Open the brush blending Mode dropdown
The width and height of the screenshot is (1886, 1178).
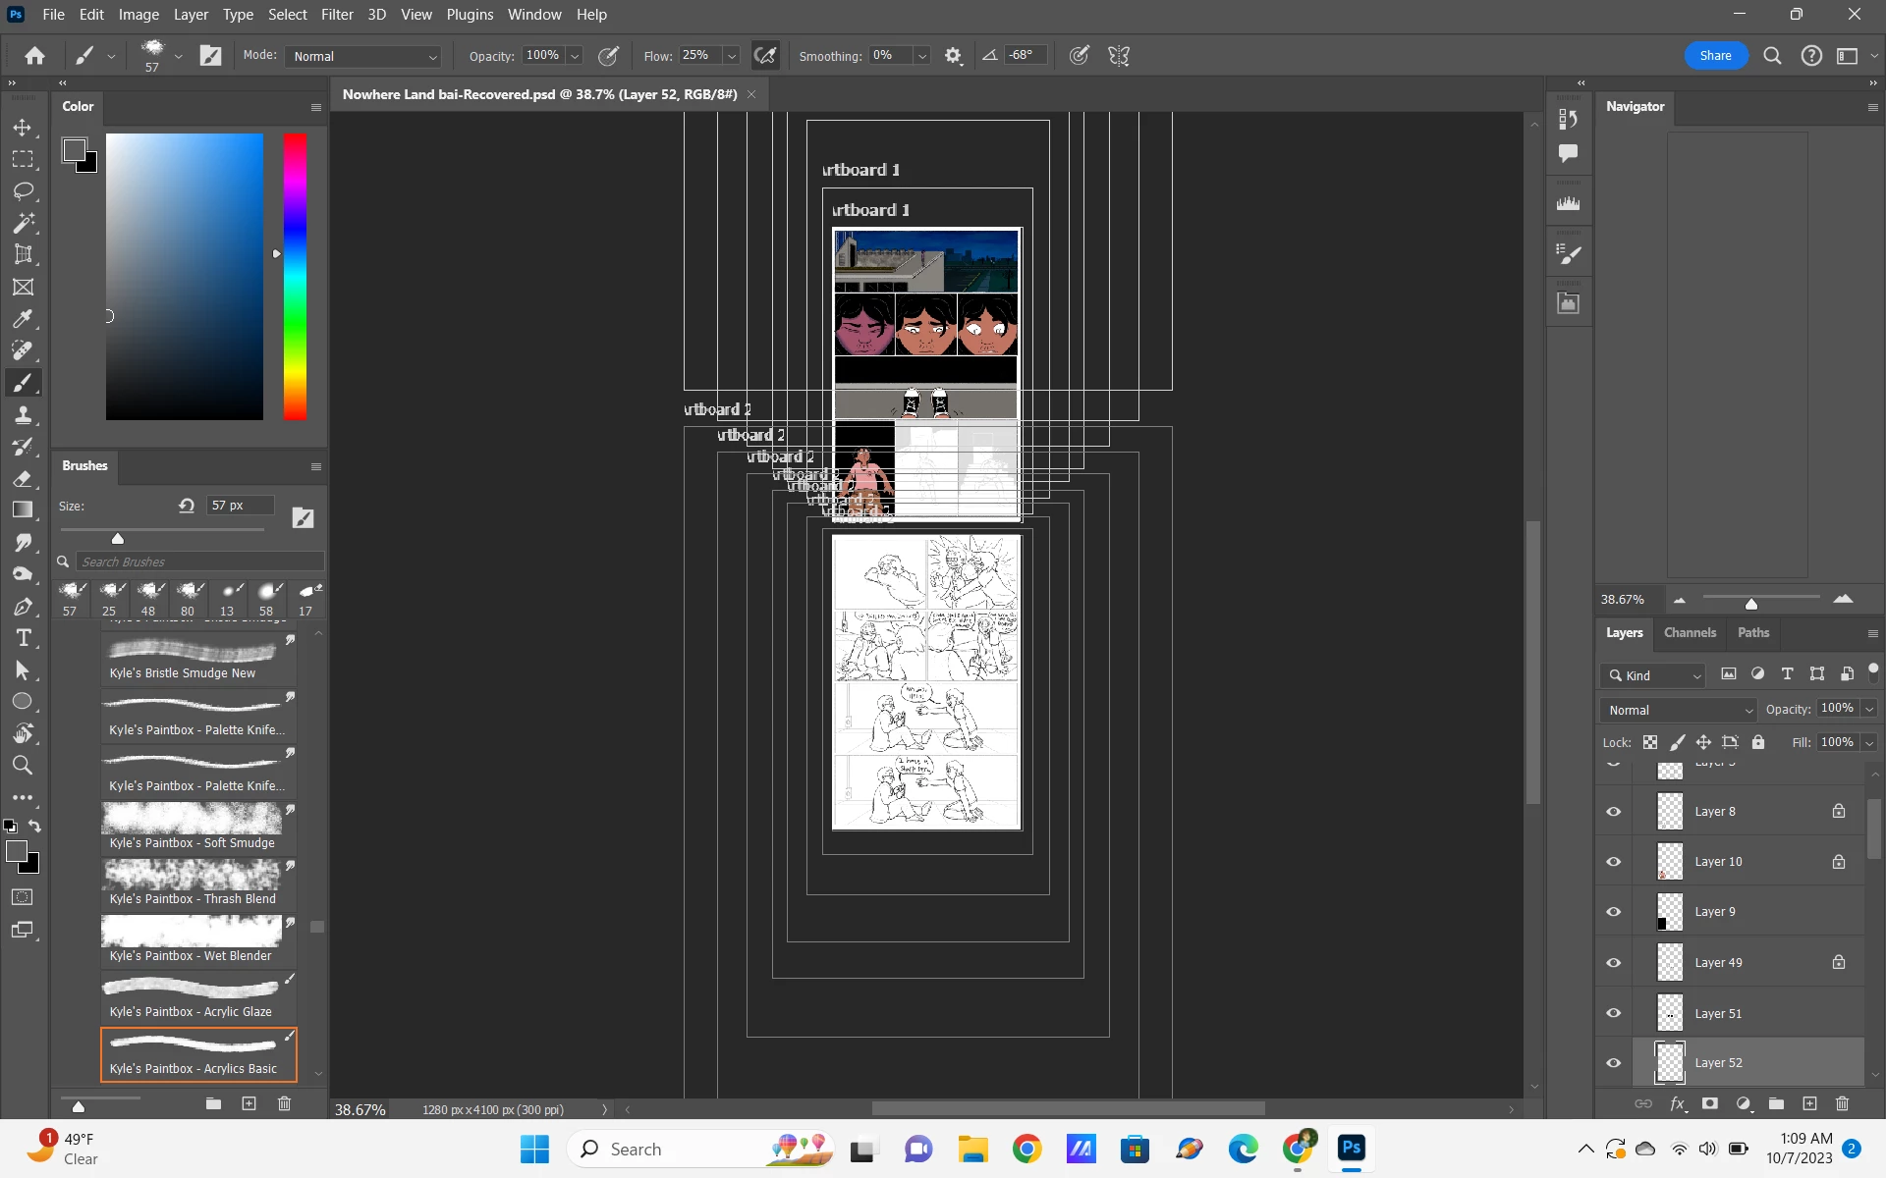pos(362,56)
